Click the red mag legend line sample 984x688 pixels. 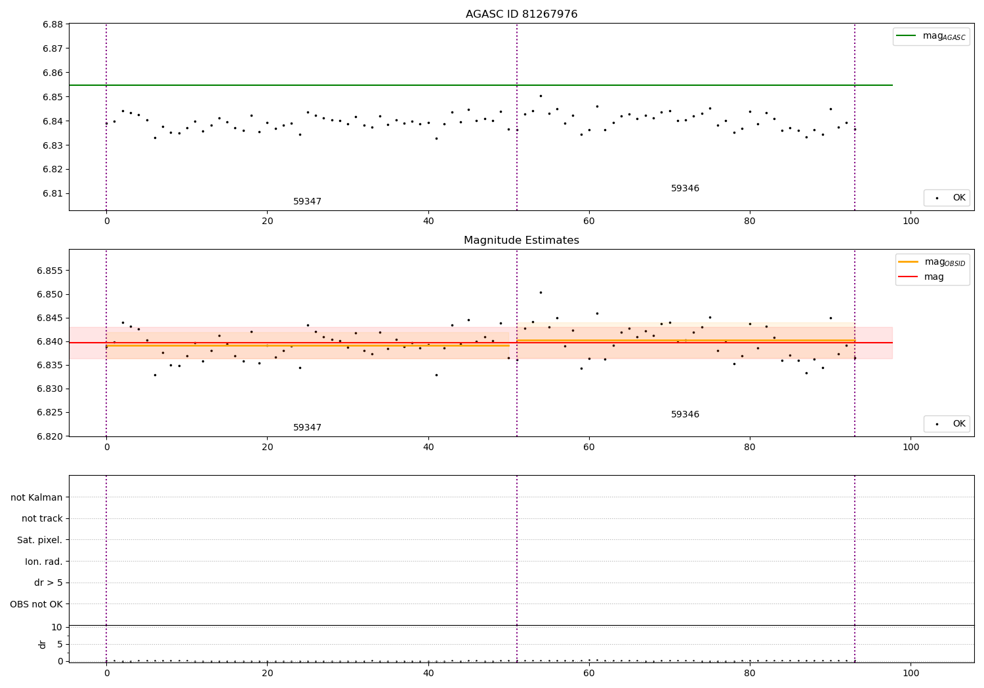coord(909,277)
